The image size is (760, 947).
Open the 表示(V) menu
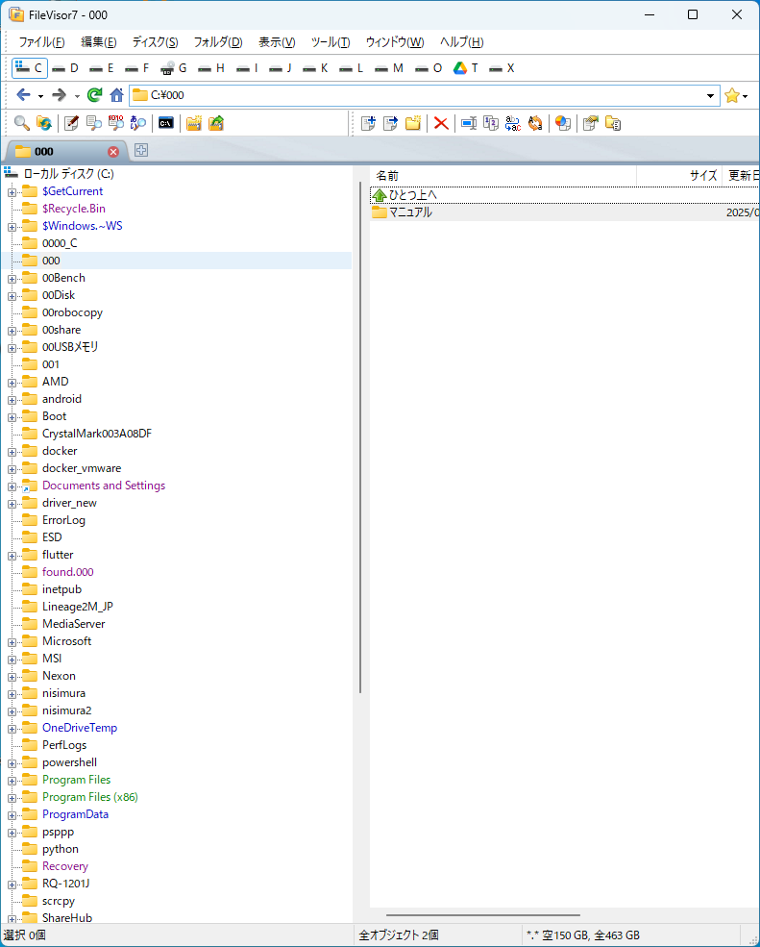[277, 42]
